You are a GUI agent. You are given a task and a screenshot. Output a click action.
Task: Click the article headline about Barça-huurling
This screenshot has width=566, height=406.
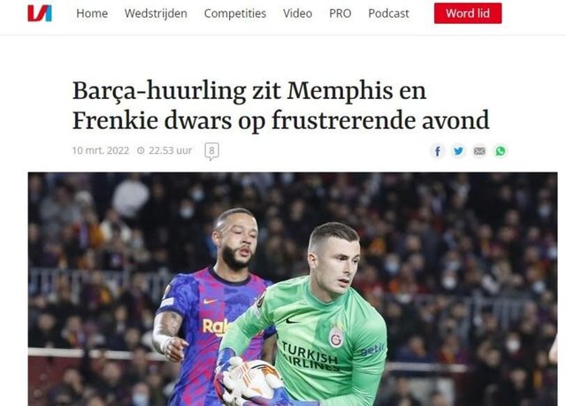281,105
